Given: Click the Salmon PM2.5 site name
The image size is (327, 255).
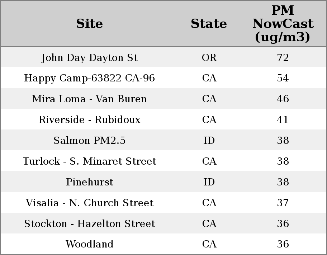Looking at the screenshot, I should point(89,141).
